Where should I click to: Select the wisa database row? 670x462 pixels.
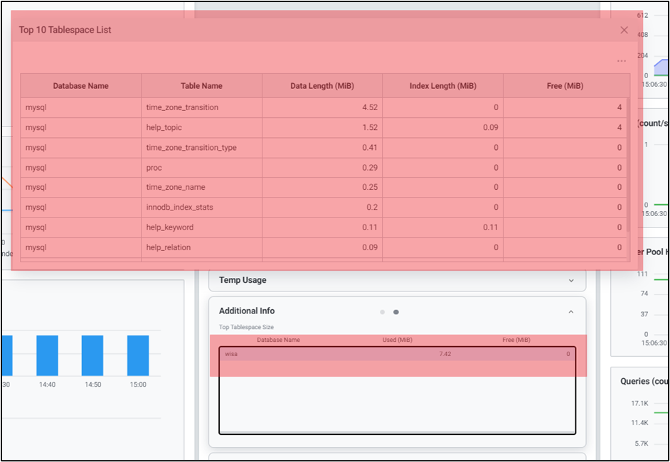pos(397,354)
